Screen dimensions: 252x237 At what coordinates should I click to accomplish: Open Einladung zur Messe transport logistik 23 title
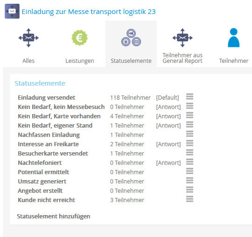click(89, 12)
